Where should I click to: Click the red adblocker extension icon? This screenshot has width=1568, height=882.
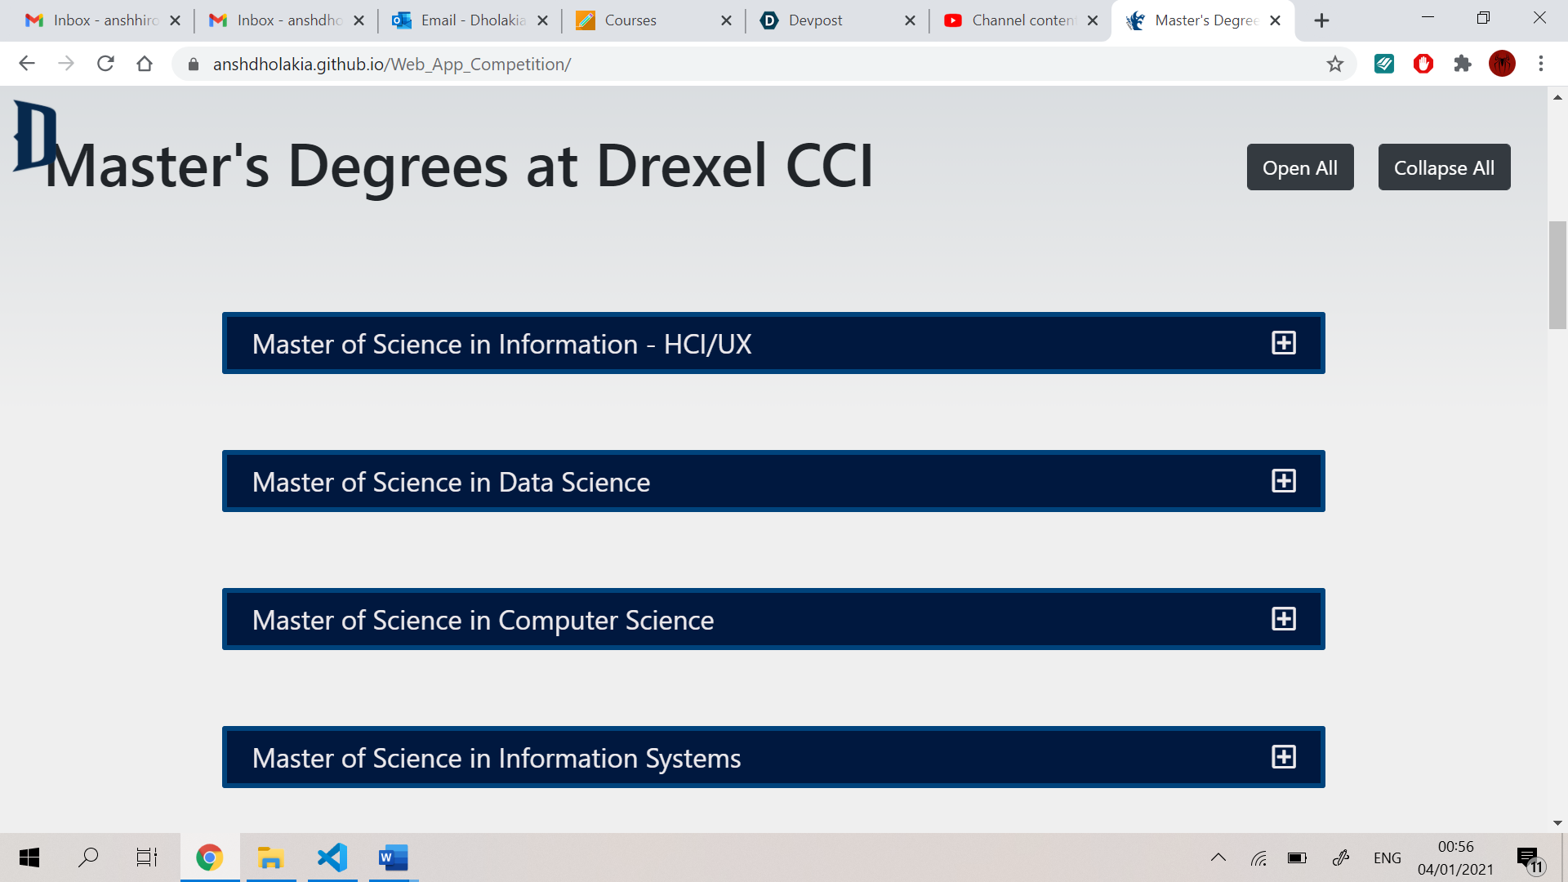[1423, 64]
